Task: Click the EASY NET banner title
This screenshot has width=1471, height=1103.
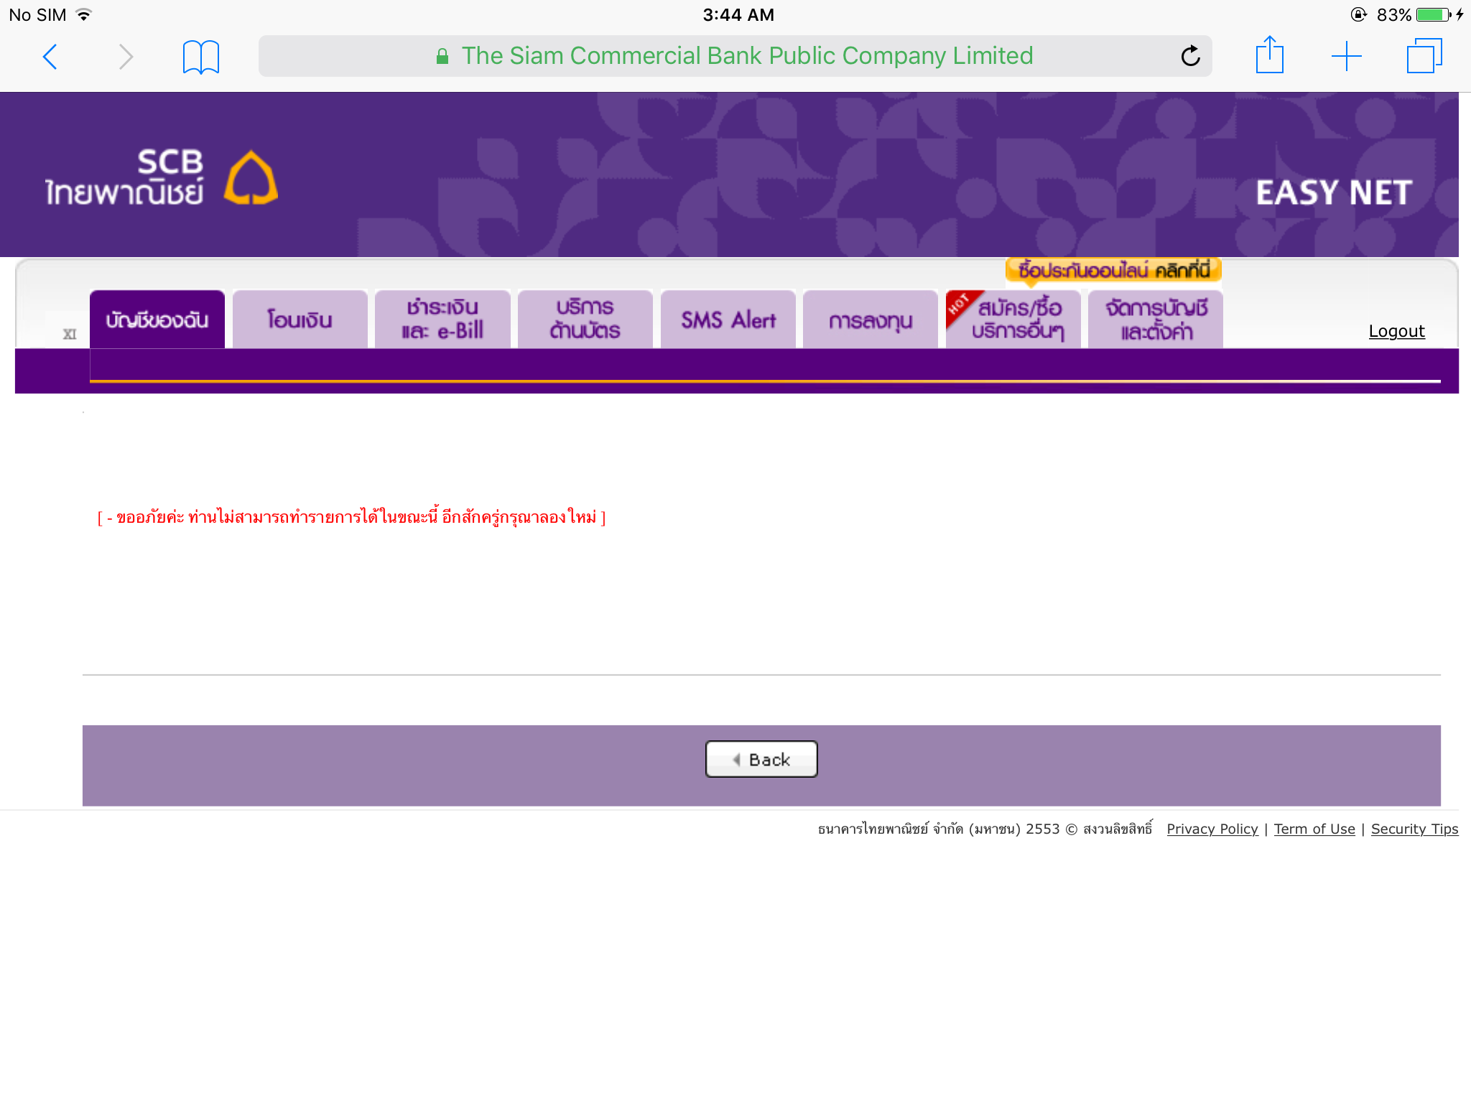Action: [x=1334, y=192]
